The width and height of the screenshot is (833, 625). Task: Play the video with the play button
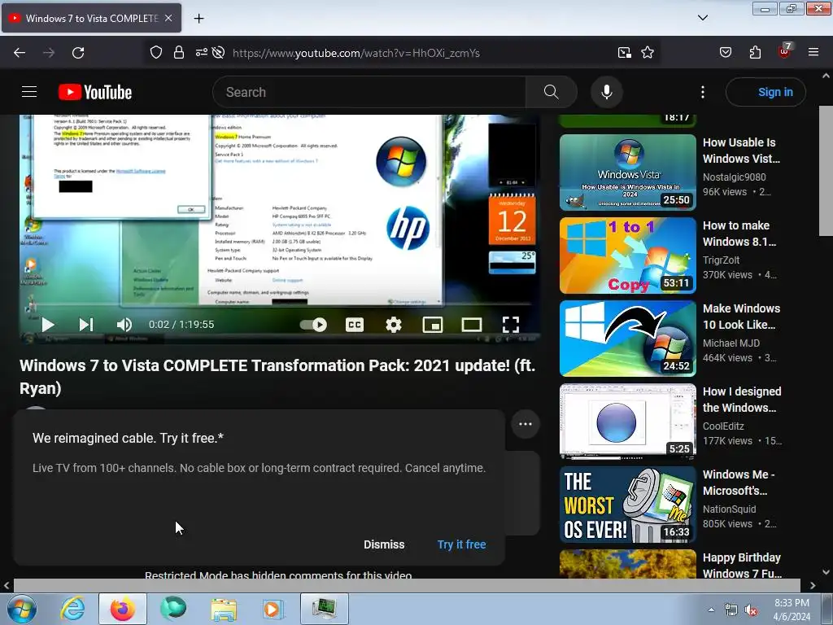tap(48, 325)
